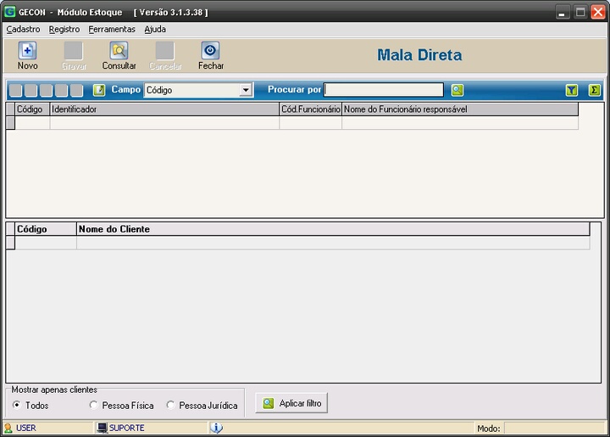Select the Todos radio button

pos(16,406)
